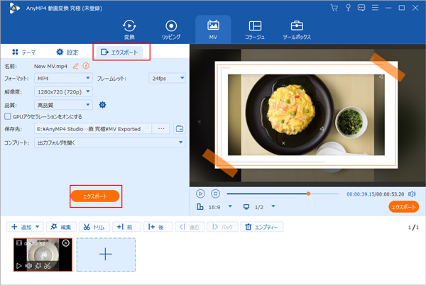This screenshot has width=426, height=285.
Task: Click the aspect ratio icon
Action: [x=200, y=207]
